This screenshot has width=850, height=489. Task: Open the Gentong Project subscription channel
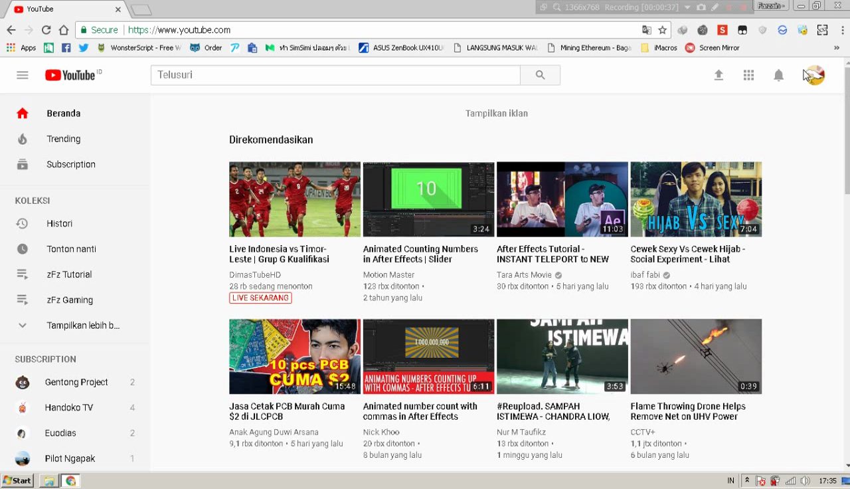click(76, 382)
